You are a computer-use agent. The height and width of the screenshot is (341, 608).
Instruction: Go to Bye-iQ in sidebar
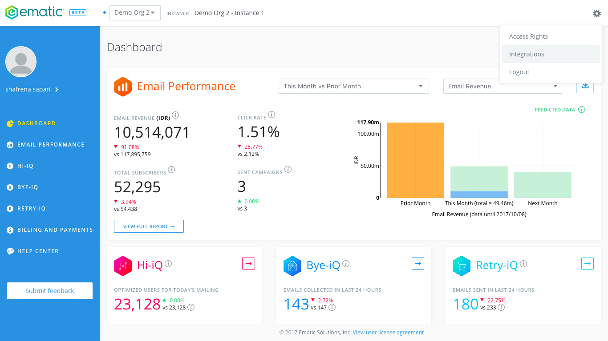coord(28,187)
